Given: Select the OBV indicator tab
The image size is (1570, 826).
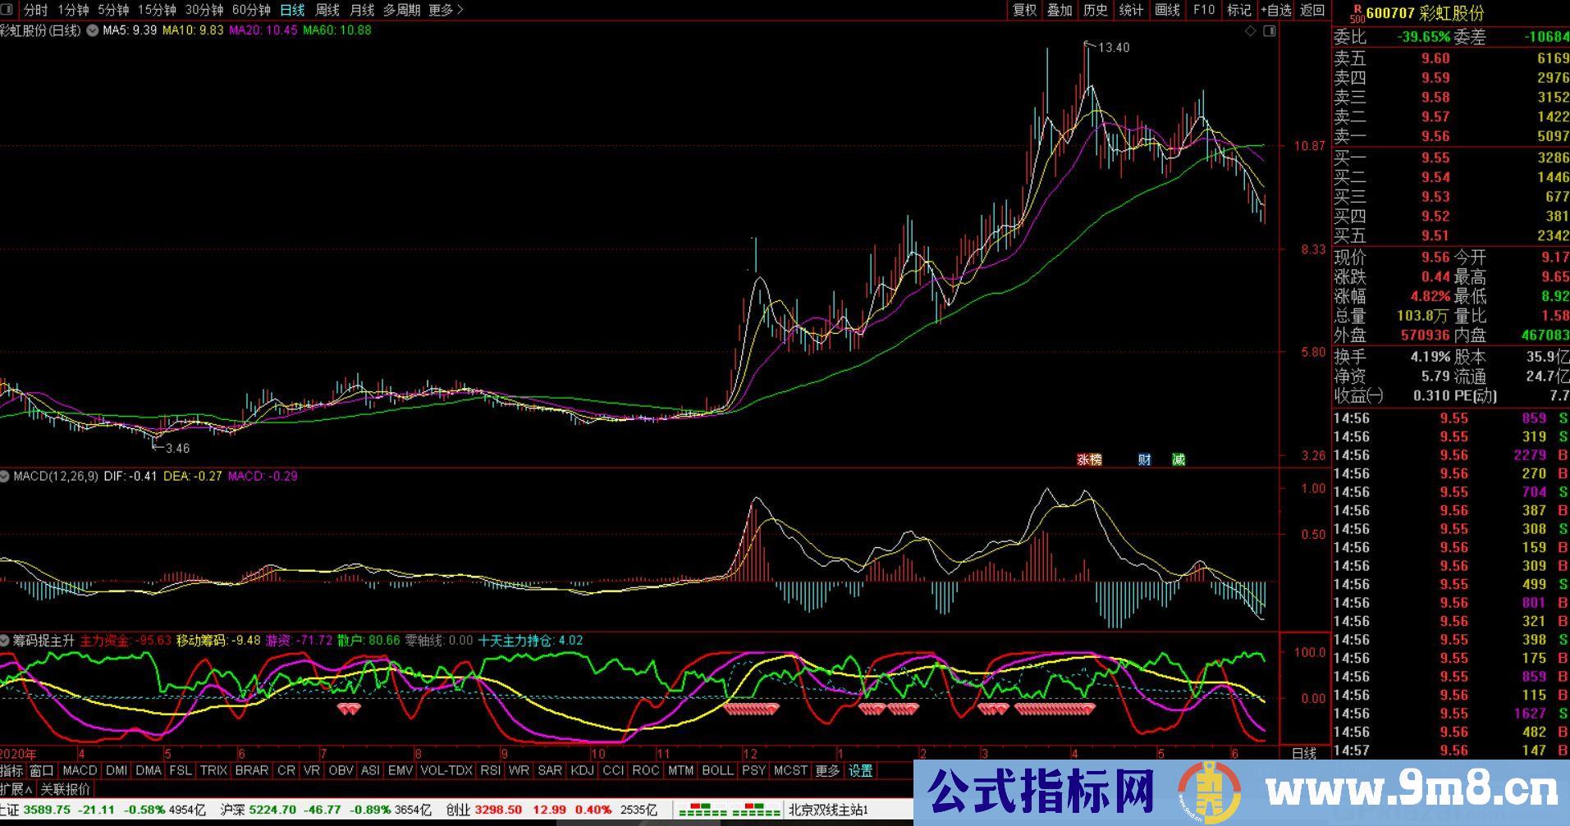Looking at the screenshot, I should point(341,771).
